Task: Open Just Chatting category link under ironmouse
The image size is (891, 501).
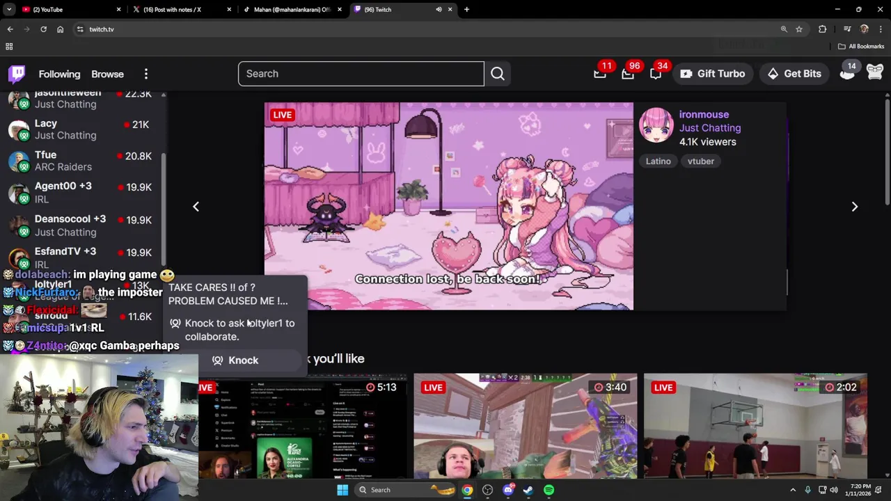Action: click(710, 128)
